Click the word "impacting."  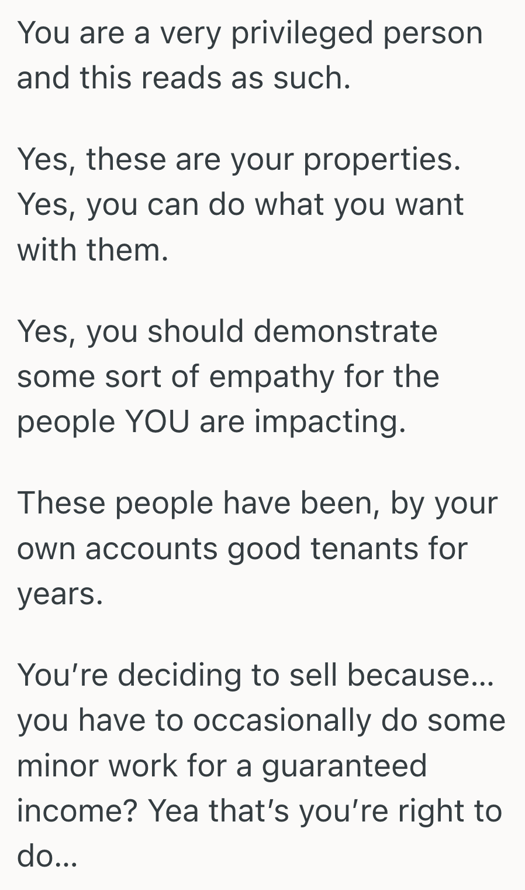pos(330,422)
